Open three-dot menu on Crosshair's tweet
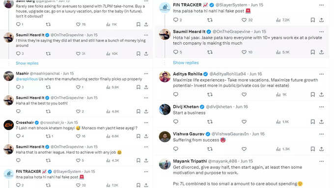Image resolution: width=334 pixels, height=188 pixels. (x=146, y=122)
